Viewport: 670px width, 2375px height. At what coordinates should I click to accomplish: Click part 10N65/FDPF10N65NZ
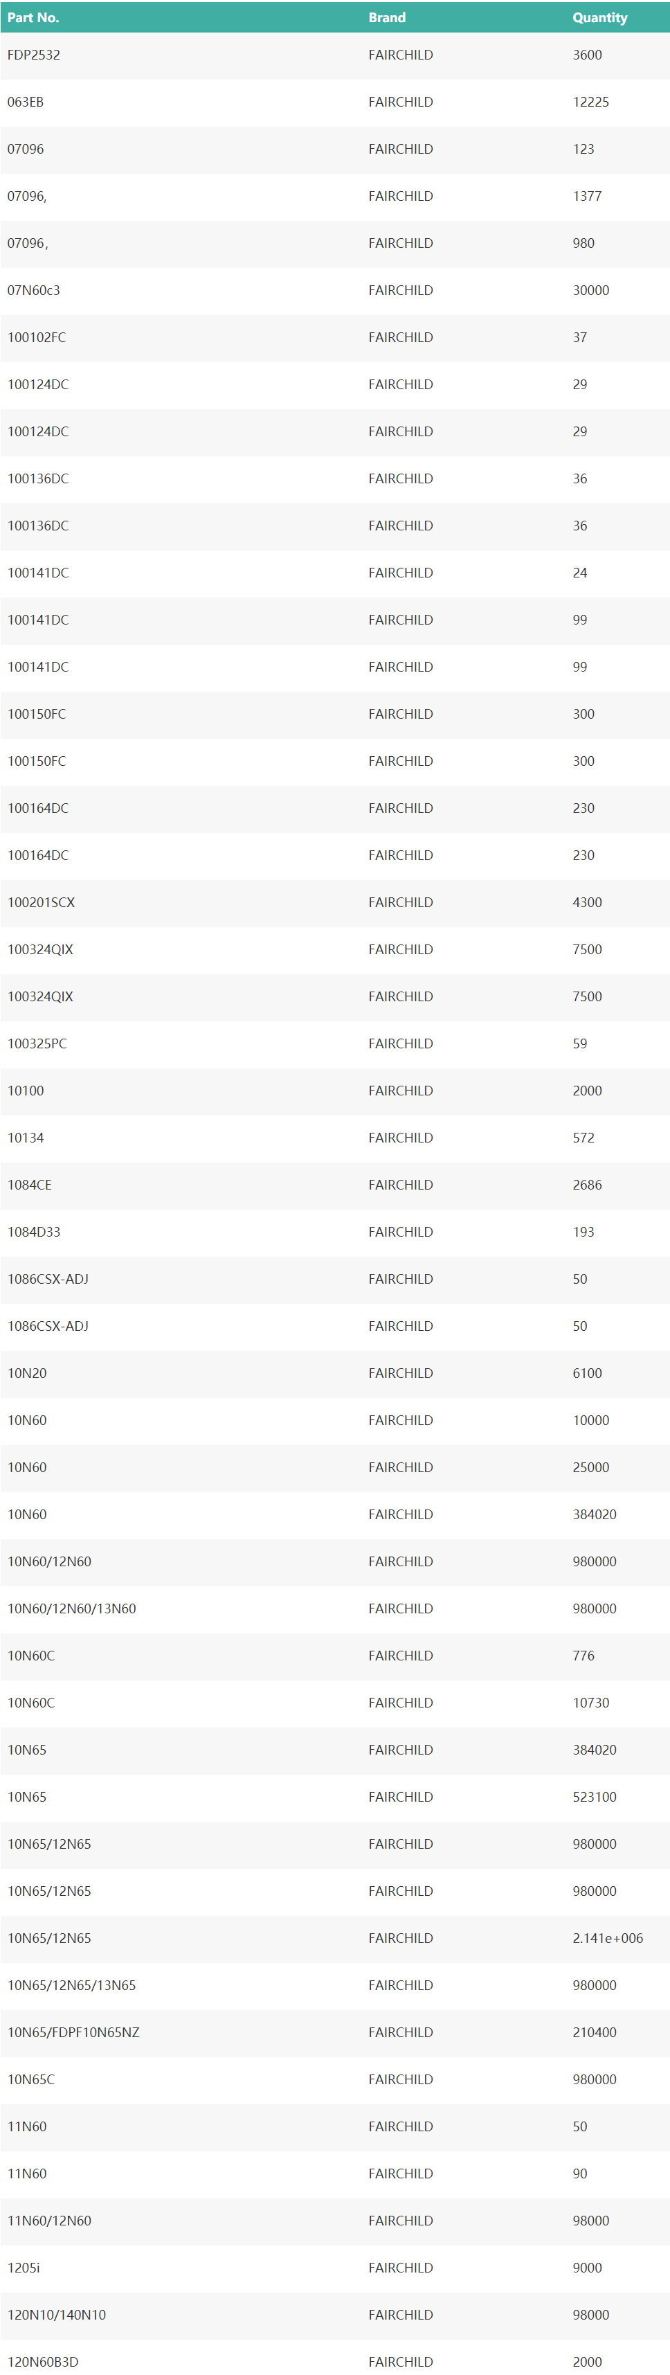click(74, 2032)
